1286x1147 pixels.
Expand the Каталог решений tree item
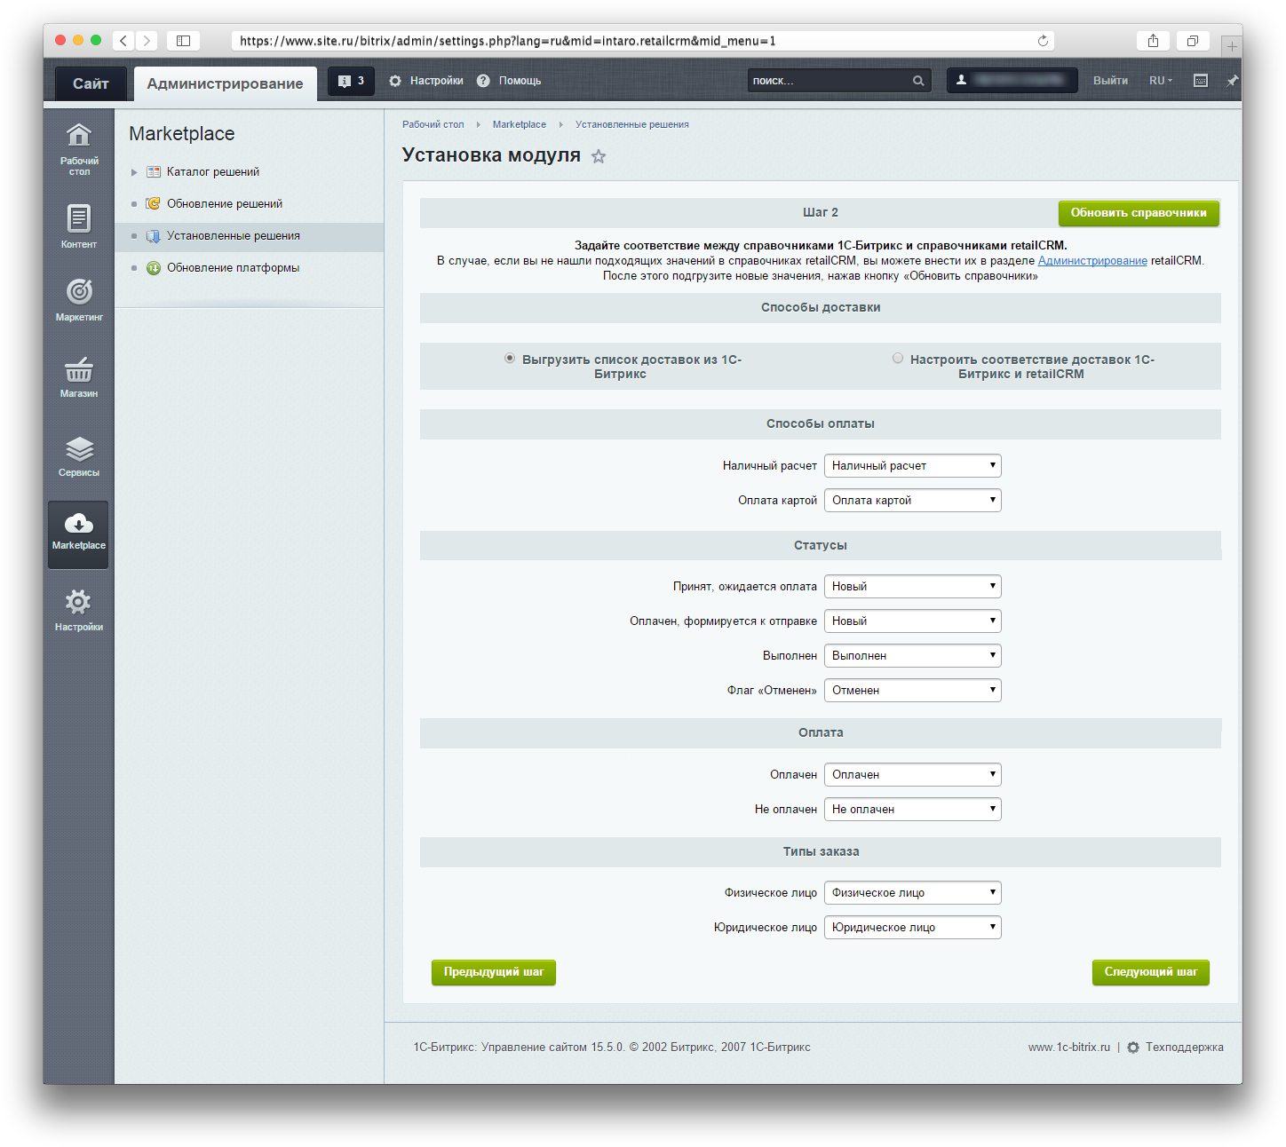coord(135,172)
